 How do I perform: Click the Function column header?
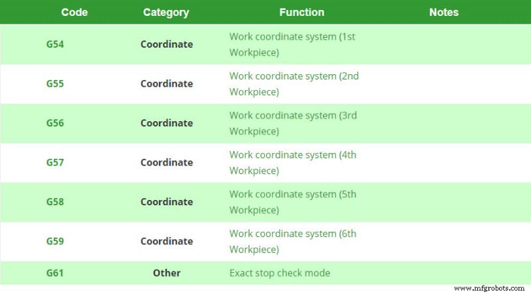pyautogui.click(x=302, y=12)
